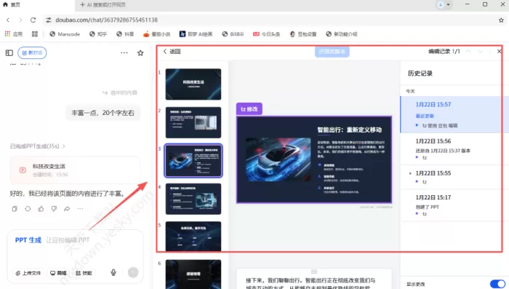
Task: Click the 上传文件 upload button
Action: 28,273
